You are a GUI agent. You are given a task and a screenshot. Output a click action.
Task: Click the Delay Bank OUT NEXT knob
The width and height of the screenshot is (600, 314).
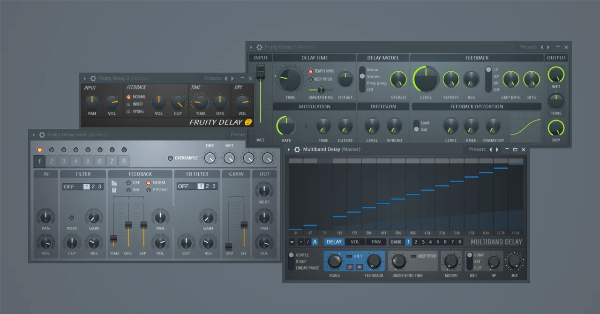[264, 190]
